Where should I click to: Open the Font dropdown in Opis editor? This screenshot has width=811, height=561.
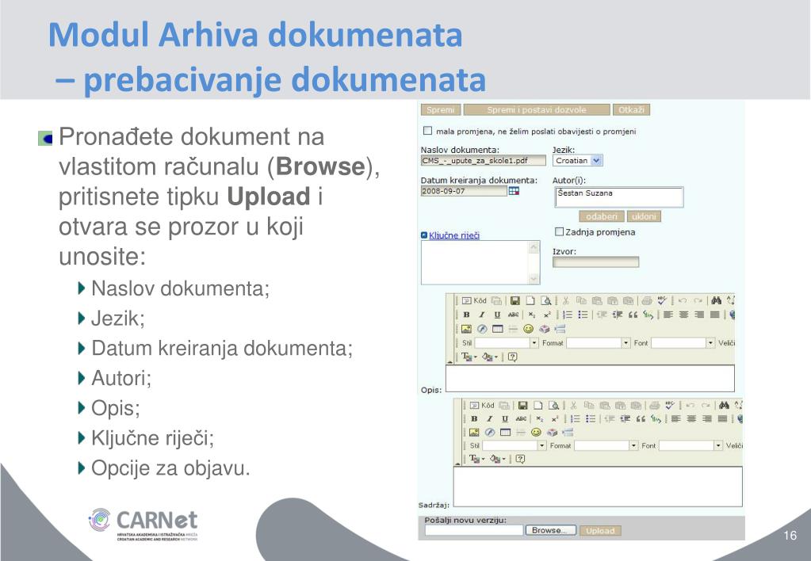pyautogui.click(x=683, y=343)
